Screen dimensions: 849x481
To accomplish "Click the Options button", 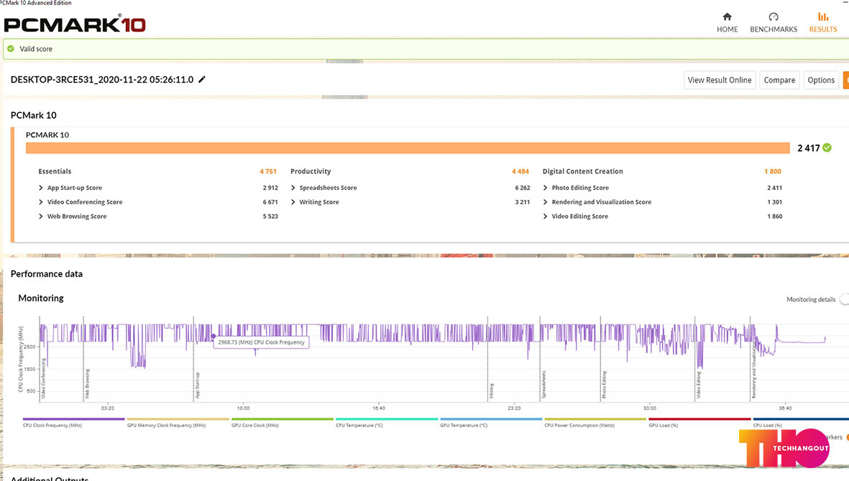I will [821, 80].
